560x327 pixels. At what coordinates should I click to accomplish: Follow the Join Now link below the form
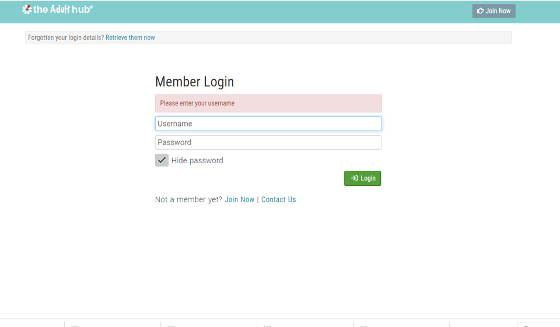[239, 199]
